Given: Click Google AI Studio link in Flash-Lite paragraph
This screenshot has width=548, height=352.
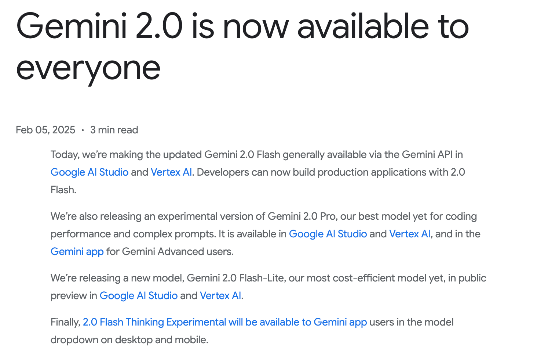Looking at the screenshot, I should pos(139,296).
